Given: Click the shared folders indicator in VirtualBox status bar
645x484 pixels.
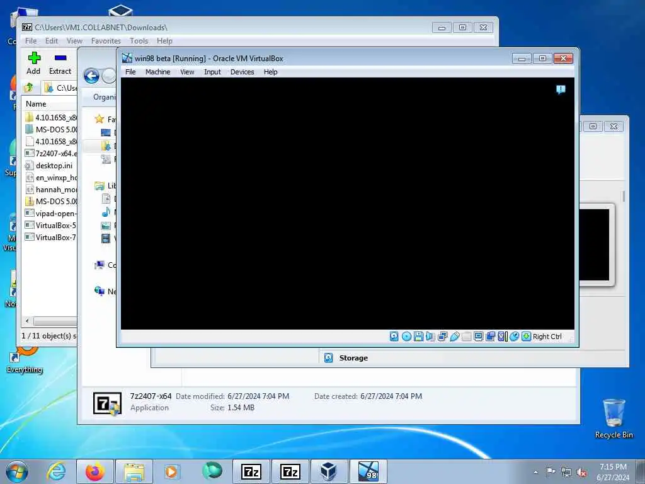Looking at the screenshot, I should 467,337.
